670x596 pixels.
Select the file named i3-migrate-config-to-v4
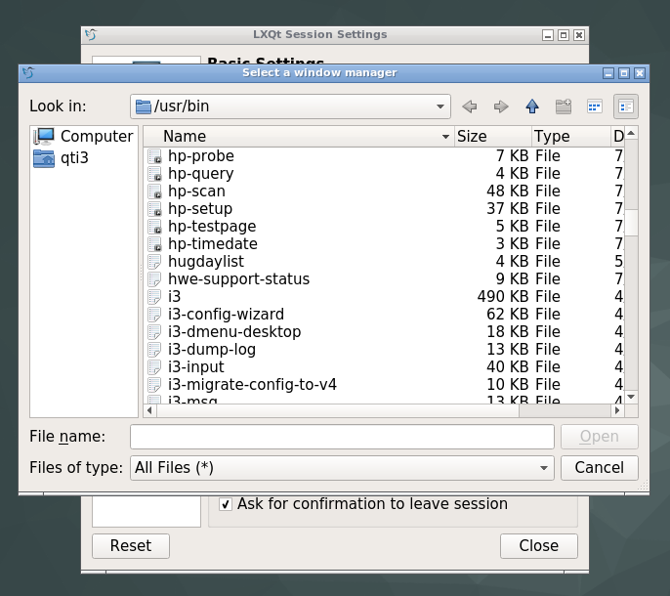[x=253, y=384]
